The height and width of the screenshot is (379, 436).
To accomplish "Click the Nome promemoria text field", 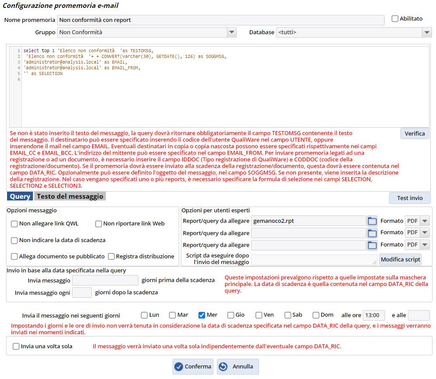I will [220, 20].
